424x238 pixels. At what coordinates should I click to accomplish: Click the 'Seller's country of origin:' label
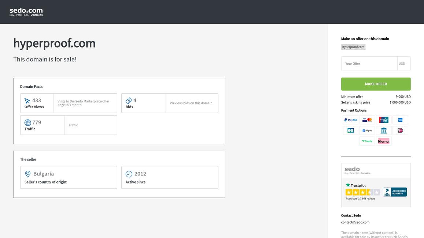pyautogui.click(x=46, y=182)
